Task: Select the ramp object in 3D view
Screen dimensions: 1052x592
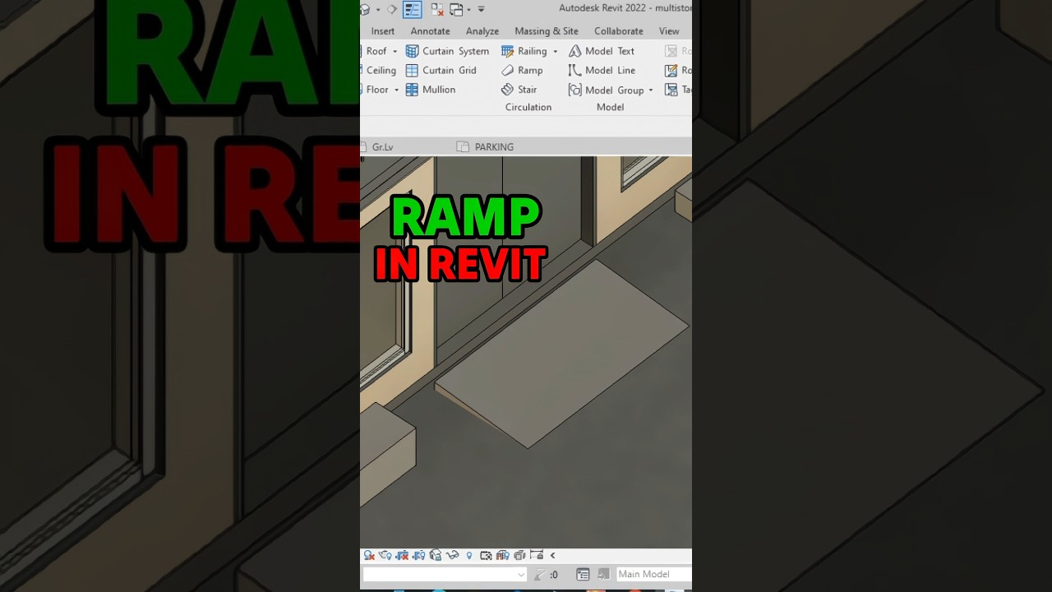Action: (x=563, y=354)
